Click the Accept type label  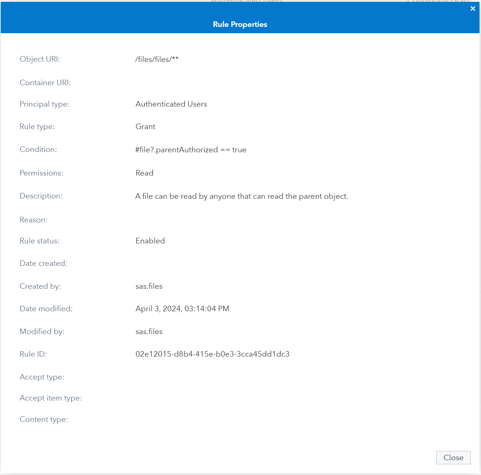(42, 377)
